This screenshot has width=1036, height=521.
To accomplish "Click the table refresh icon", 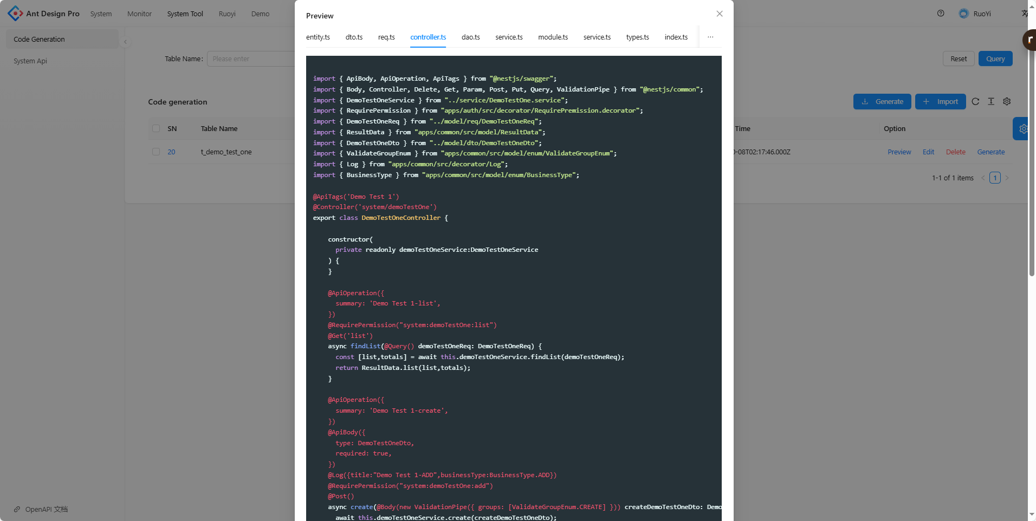I will coord(975,102).
